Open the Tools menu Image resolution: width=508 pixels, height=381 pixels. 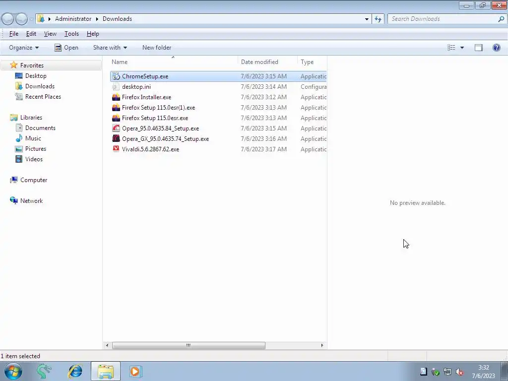71,34
